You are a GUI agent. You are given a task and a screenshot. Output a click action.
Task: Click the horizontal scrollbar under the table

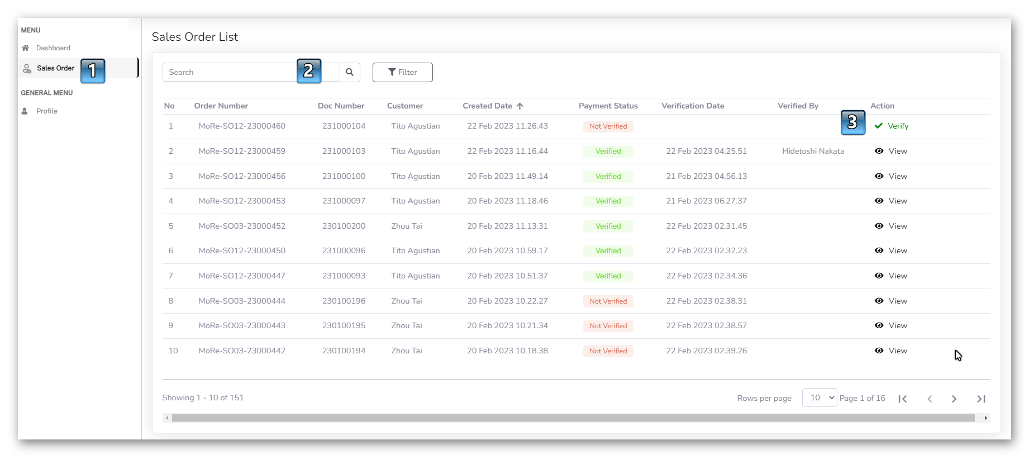point(573,418)
